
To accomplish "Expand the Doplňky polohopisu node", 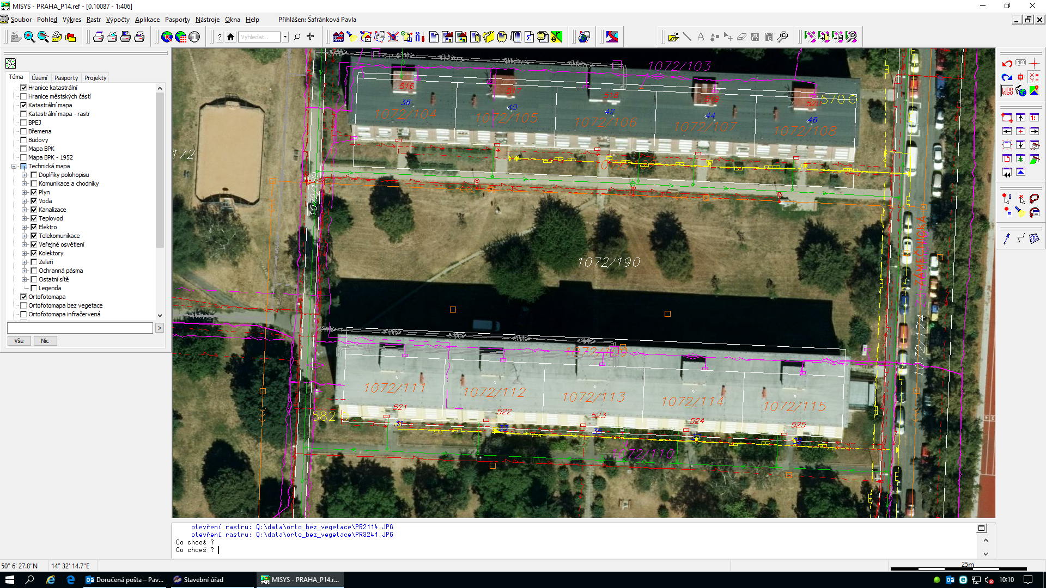I will [x=25, y=175].
